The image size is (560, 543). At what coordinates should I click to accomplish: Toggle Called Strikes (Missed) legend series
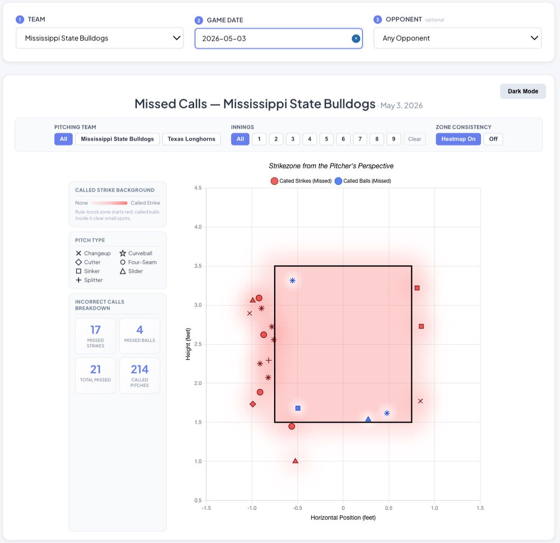point(301,181)
